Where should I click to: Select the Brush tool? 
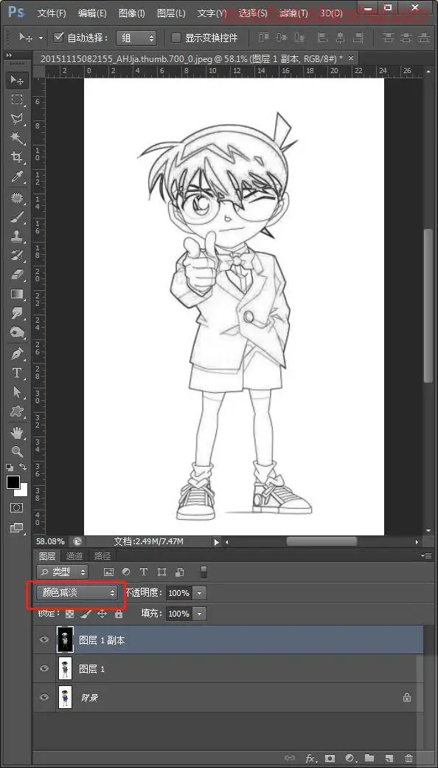17,216
